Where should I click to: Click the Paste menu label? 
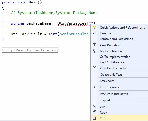tap(103, 118)
